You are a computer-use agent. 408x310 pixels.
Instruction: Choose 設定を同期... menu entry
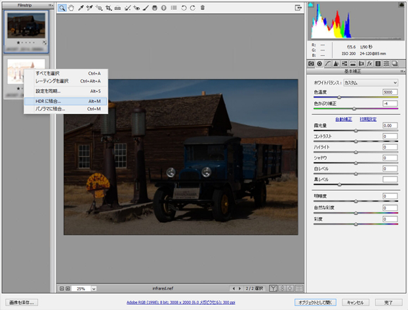coord(66,91)
